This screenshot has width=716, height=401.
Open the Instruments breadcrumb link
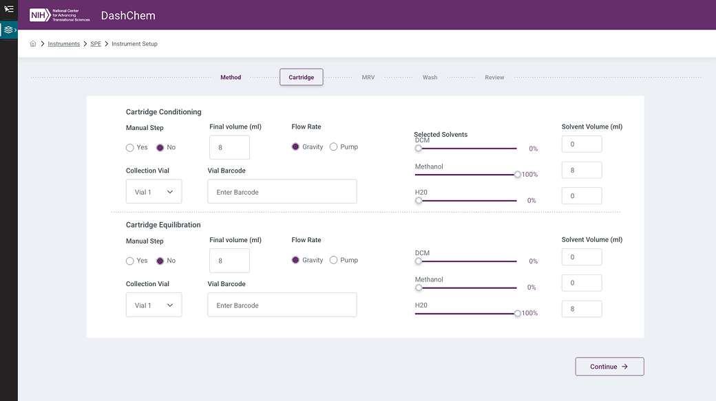click(x=64, y=44)
